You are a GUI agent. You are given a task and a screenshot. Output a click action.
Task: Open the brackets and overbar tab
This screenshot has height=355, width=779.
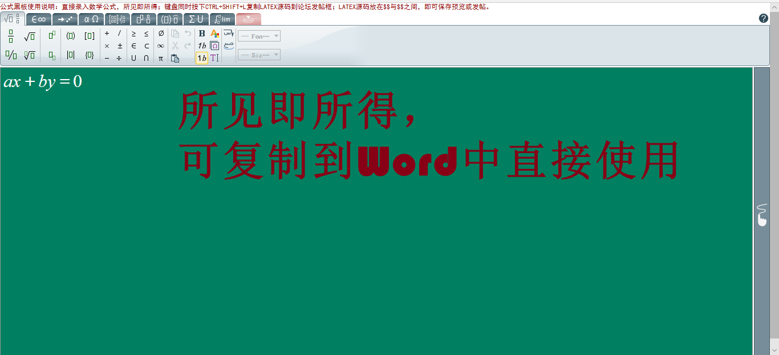coord(170,19)
